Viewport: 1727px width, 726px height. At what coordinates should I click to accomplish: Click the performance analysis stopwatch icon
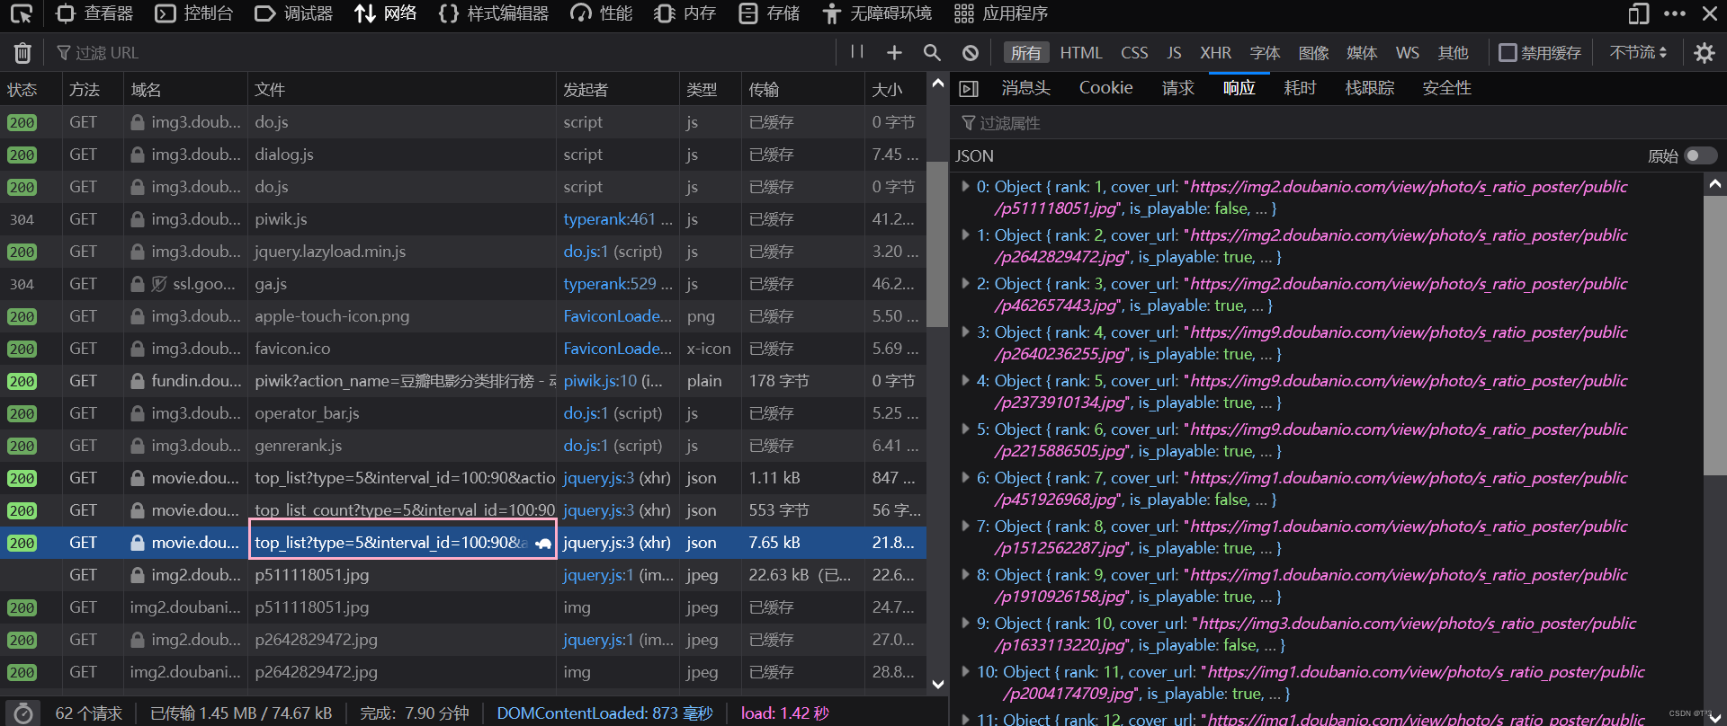pyautogui.click(x=23, y=713)
